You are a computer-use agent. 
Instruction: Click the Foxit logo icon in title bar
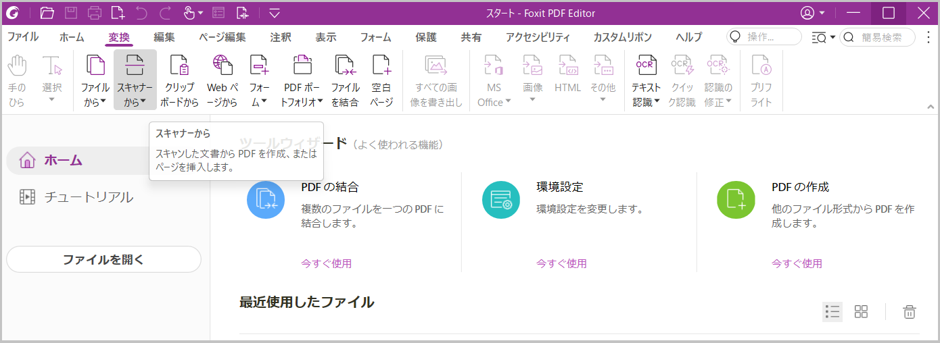[x=12, y=13]
